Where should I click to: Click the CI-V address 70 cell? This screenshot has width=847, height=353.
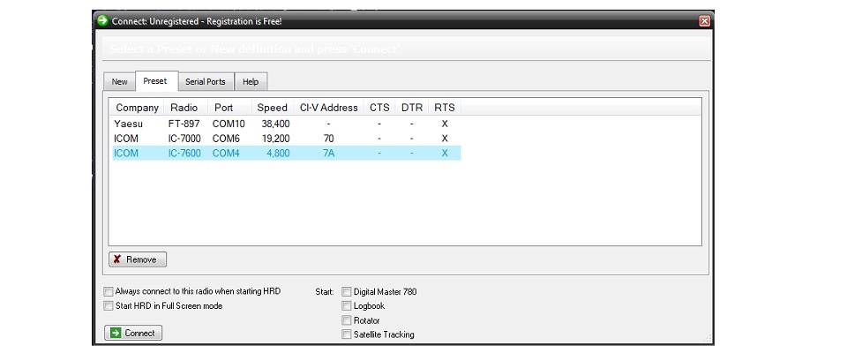pyautogui.click(x=328, y=139)
